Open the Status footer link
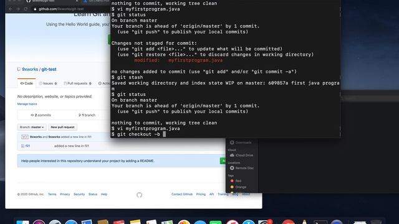 (93, 194)
